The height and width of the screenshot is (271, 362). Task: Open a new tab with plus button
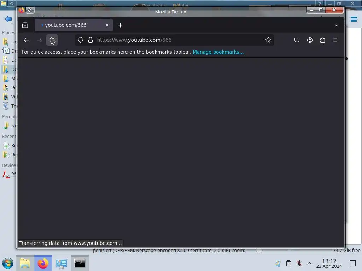[x=120, y=25]
